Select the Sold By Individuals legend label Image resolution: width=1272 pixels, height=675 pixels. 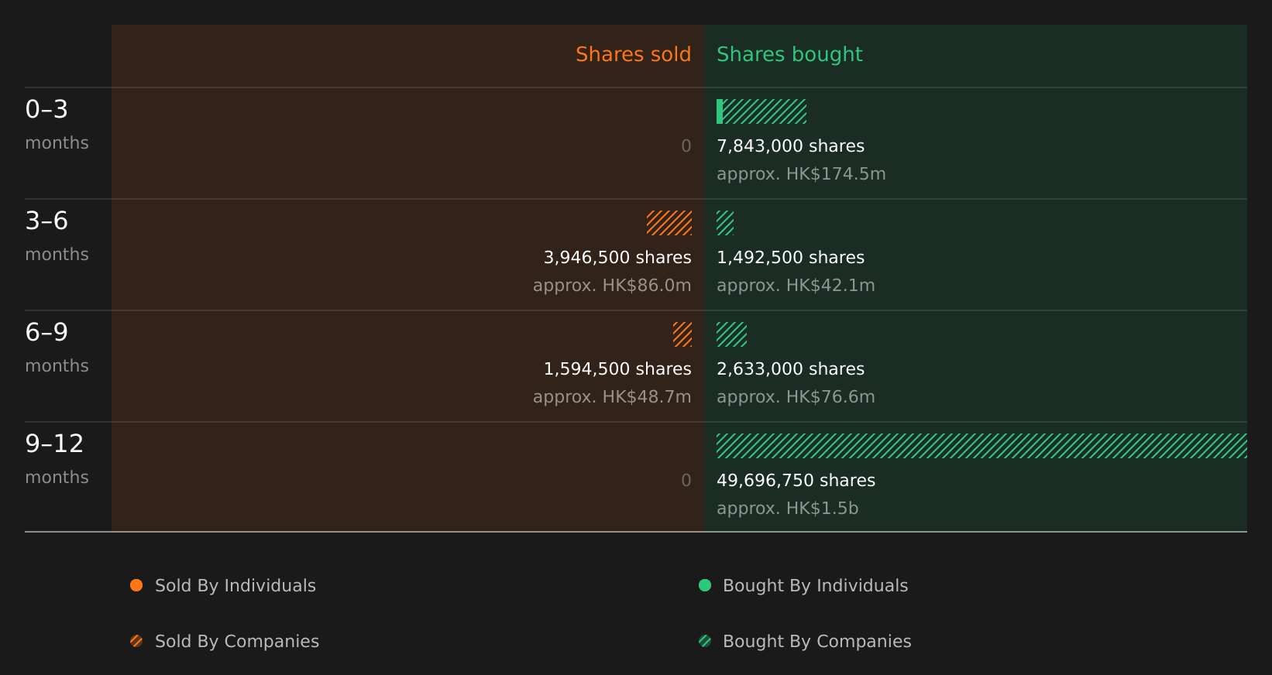click(x=235, y=586)
